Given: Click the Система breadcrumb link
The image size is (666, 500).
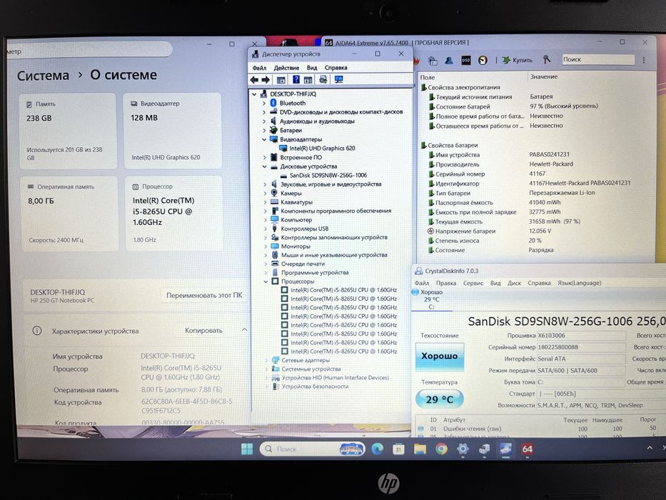Looking at the screenshot, I should (x=43, y=76).
